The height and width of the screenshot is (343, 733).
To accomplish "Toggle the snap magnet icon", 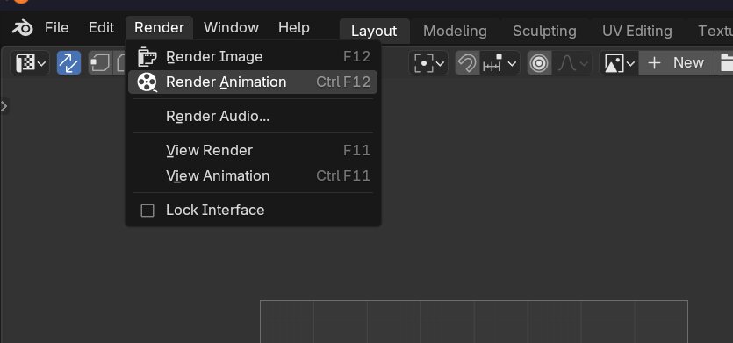I will pyautogui.click(x=468, y=62).
